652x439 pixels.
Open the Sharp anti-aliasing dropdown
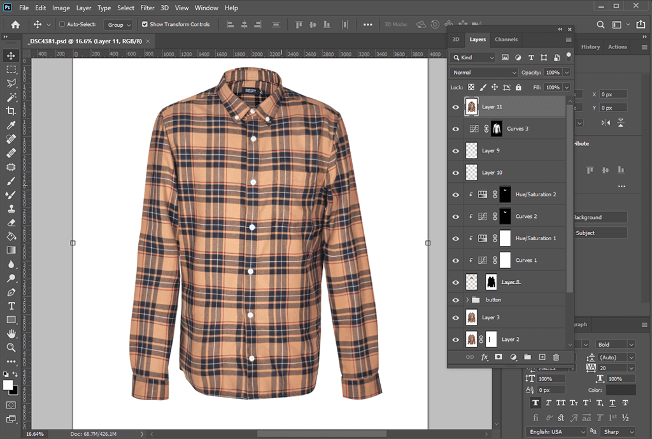coord(618,431)
